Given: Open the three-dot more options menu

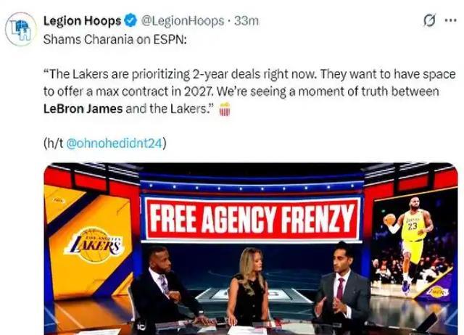Looking at the screenshot, I should (451, 20).
